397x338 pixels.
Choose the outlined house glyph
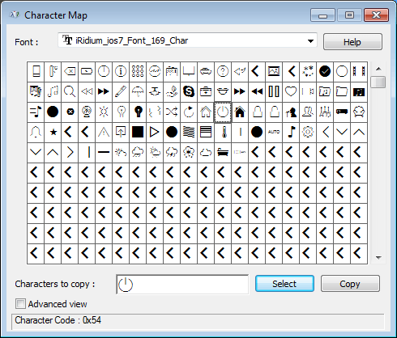point(206,112)
